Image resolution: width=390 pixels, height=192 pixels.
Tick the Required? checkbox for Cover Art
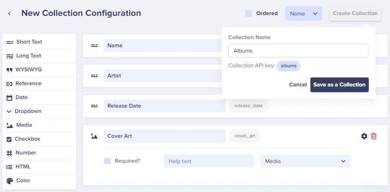click(107, 161)
